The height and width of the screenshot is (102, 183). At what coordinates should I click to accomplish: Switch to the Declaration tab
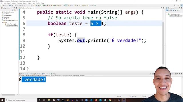click(x=37, y=74)
